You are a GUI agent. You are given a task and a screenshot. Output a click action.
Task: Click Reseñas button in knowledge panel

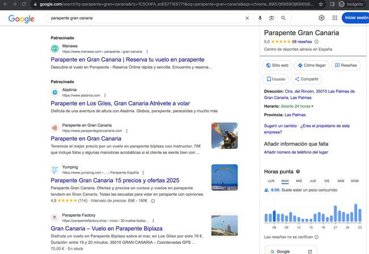pyautogui.click(x=346, y=65)
